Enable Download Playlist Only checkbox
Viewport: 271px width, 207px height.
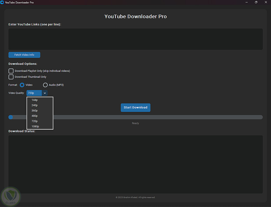[11, 71]
